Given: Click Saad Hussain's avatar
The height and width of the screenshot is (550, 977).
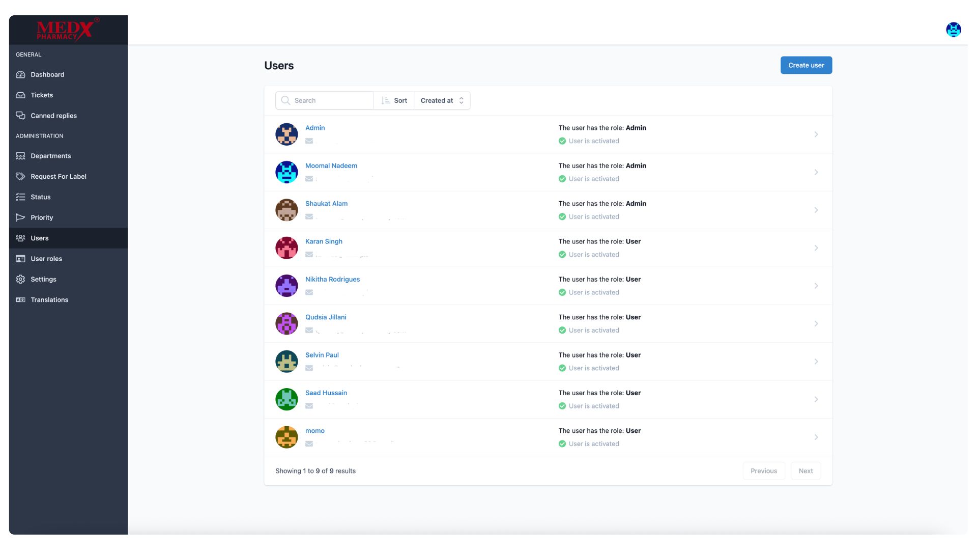Looking at the screenshot, I should pos(286,399).
